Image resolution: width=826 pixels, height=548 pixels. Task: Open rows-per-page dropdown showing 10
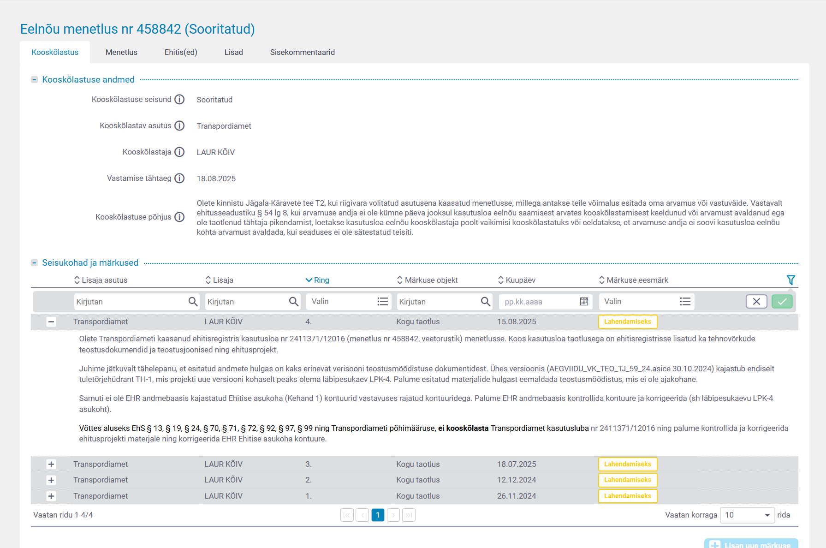(747, 515)
